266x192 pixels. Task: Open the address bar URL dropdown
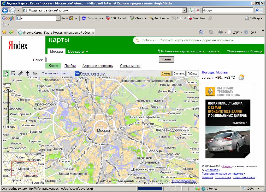tap(185, 10)
